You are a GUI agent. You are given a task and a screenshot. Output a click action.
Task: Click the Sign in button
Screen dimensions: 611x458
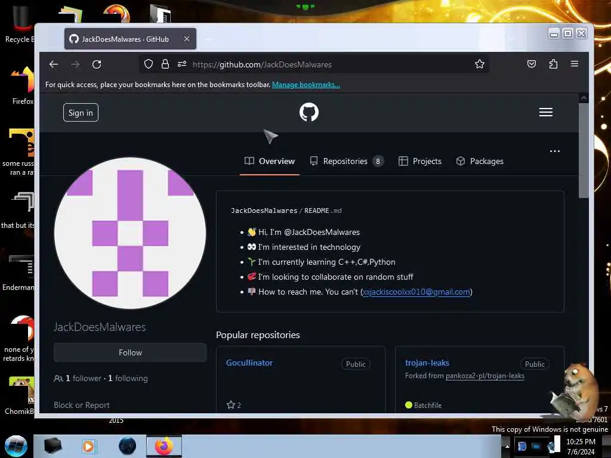click(x=81, y=113)
